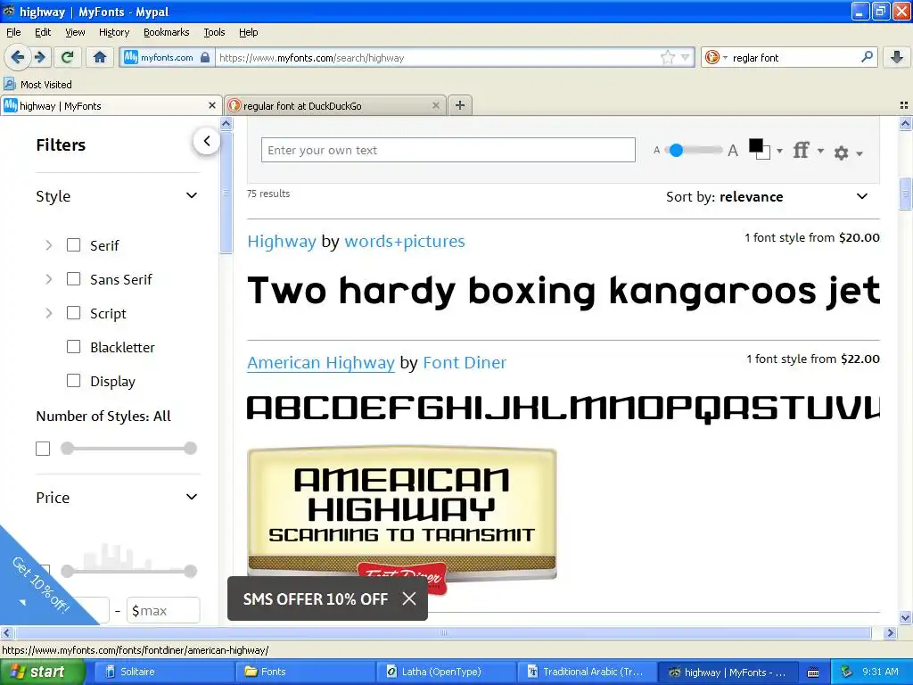Open the Tools menu

(214, 32)
